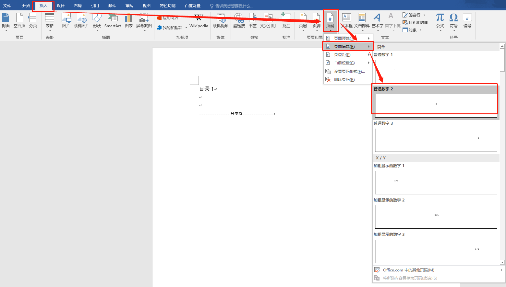Open 设置页码格式 dialog

[348, 71]
